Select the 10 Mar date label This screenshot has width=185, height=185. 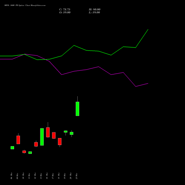click(23, 176)
